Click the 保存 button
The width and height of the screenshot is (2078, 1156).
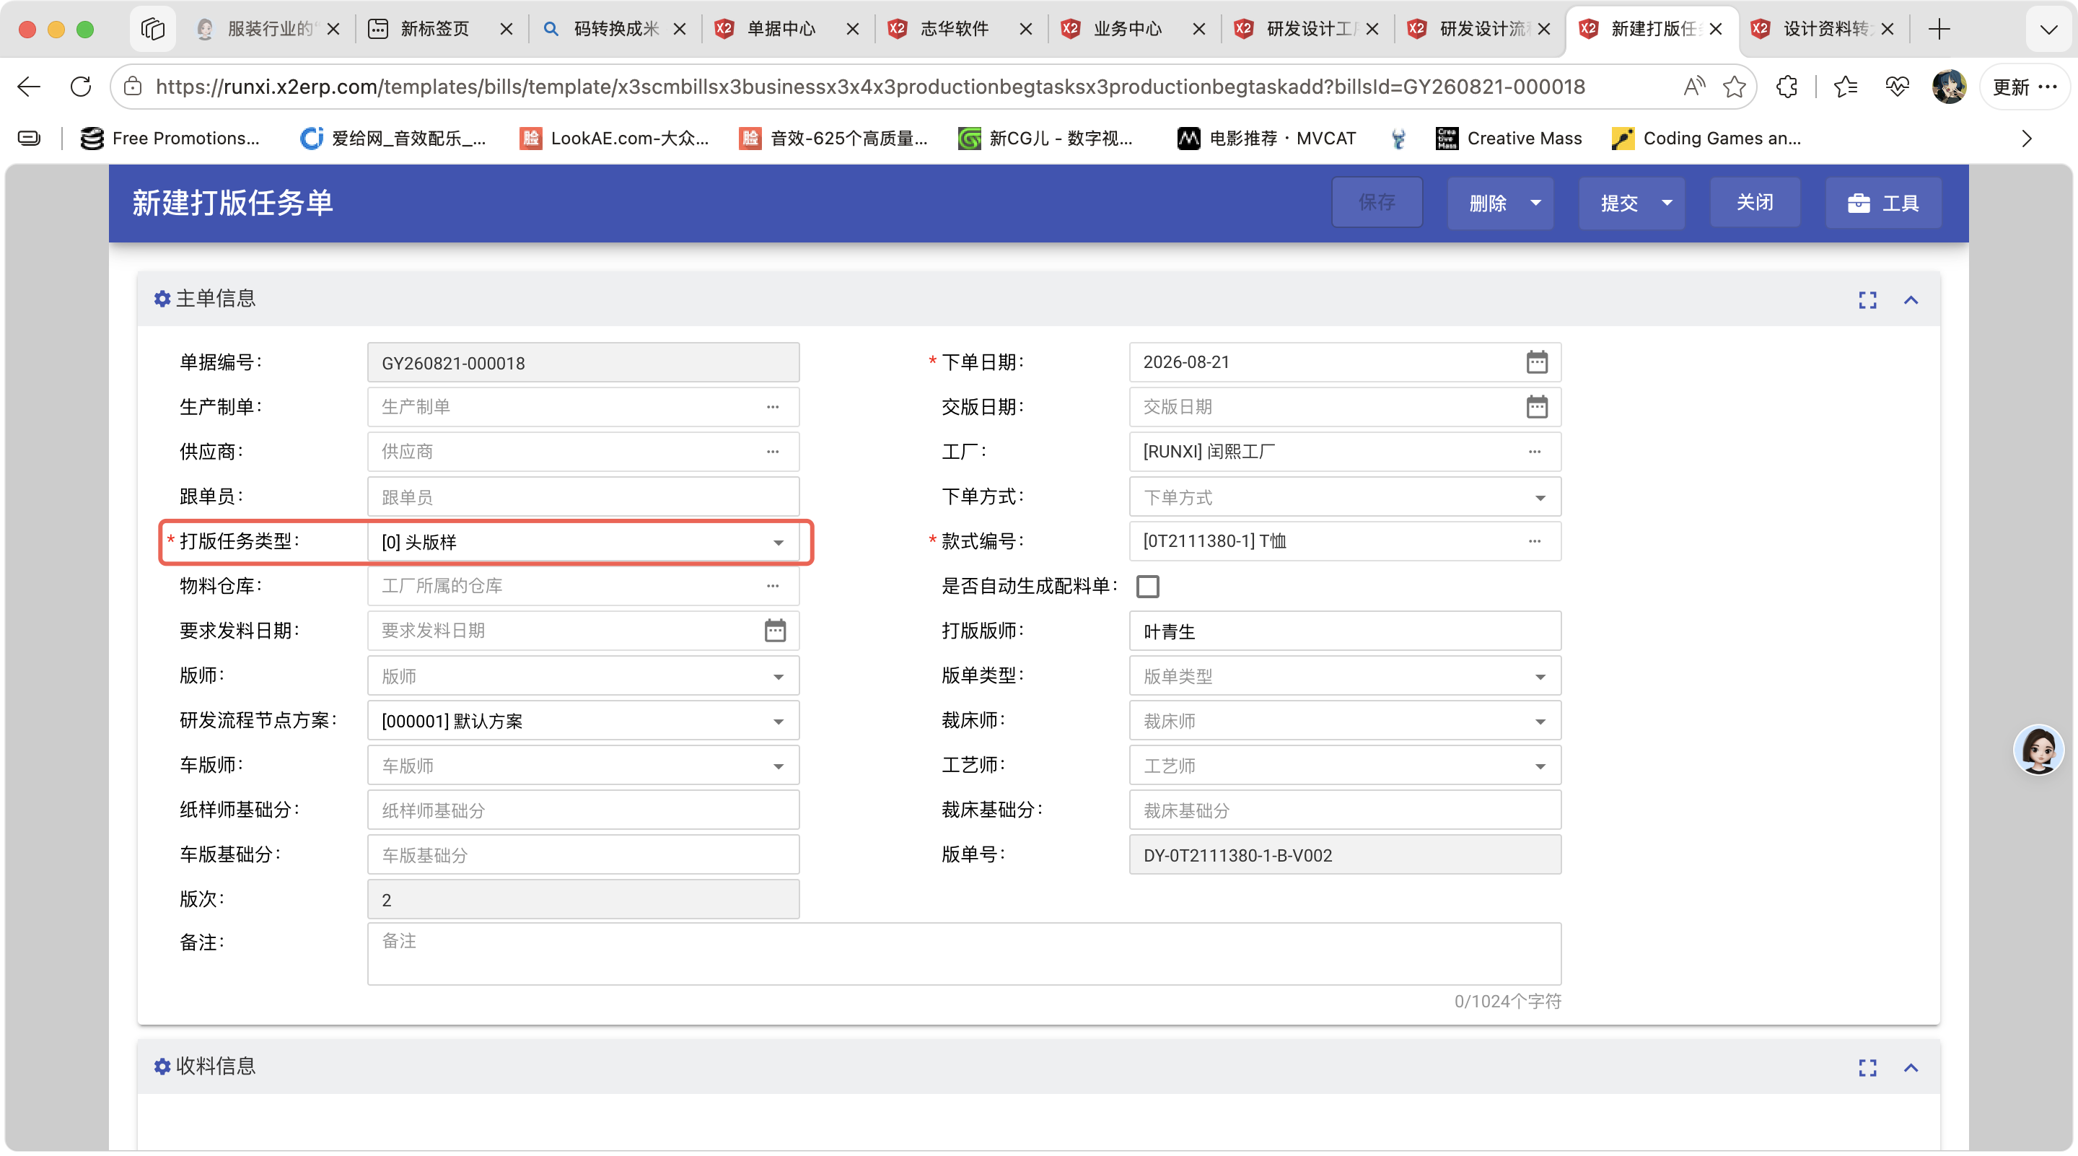1376,203
